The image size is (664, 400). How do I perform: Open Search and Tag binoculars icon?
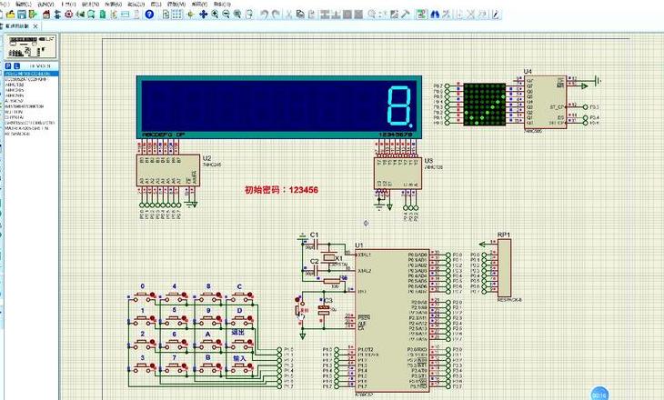(435, 15)
